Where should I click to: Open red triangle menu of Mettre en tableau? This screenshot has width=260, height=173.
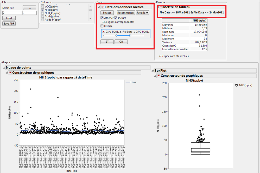[x=161, y=7]
